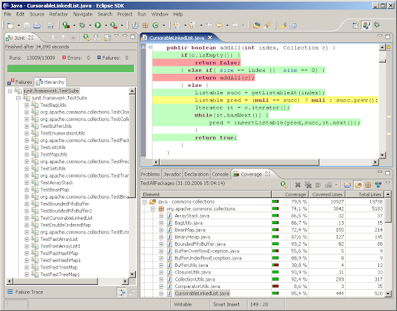
Task: Click the Last Edit Location icon
Action: click(210, 25)
